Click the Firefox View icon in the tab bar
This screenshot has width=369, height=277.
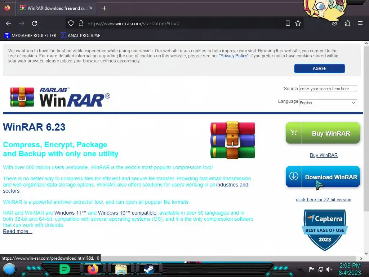coord(7,8)
